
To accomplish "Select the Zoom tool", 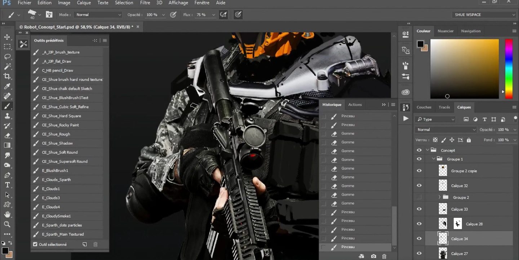I will pos(7,224).
